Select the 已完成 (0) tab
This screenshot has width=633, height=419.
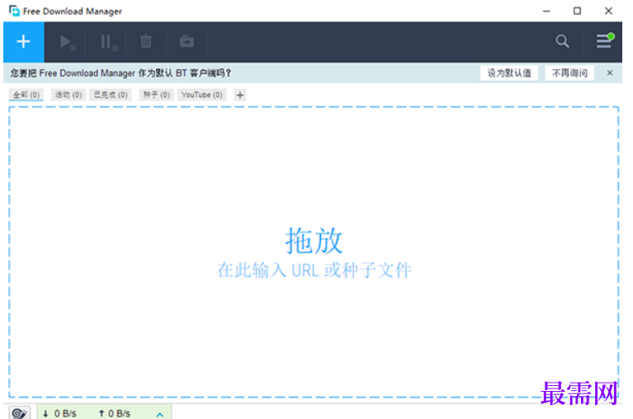(x=111, y=95)
